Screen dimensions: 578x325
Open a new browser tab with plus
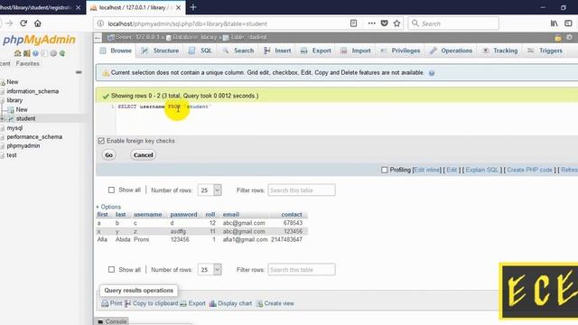193,7
